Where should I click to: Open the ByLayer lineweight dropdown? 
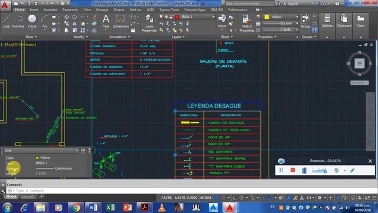(296, 24)
